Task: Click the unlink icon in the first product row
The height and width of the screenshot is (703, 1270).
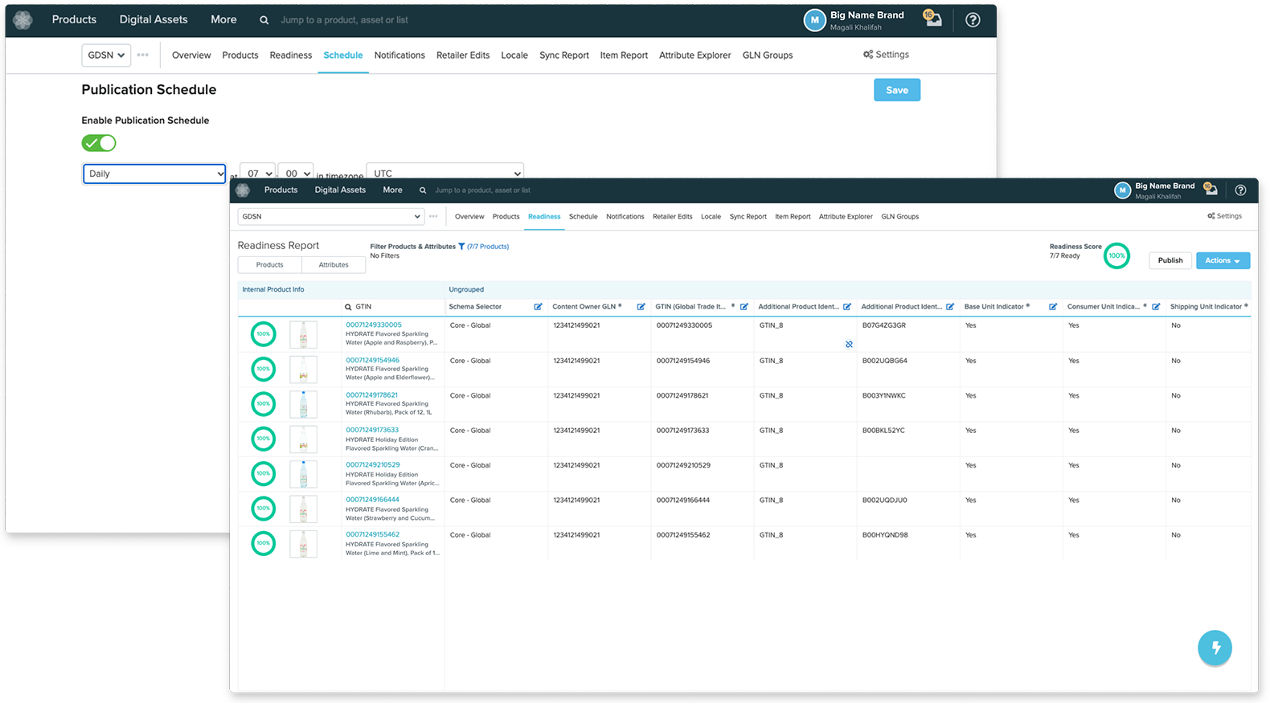Action: pyautogui.click(x=849, y=344)
